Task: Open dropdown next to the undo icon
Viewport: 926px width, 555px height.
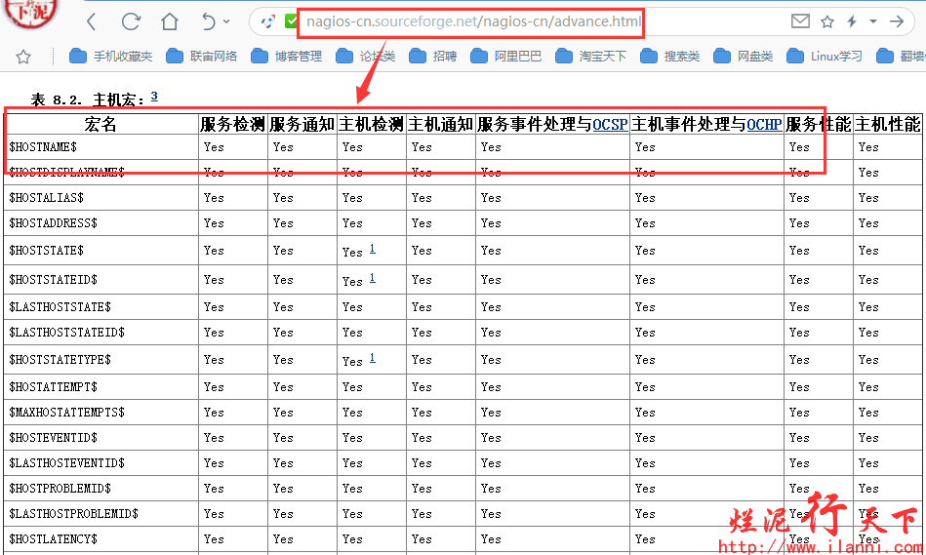Action: [x=227, y=21]
